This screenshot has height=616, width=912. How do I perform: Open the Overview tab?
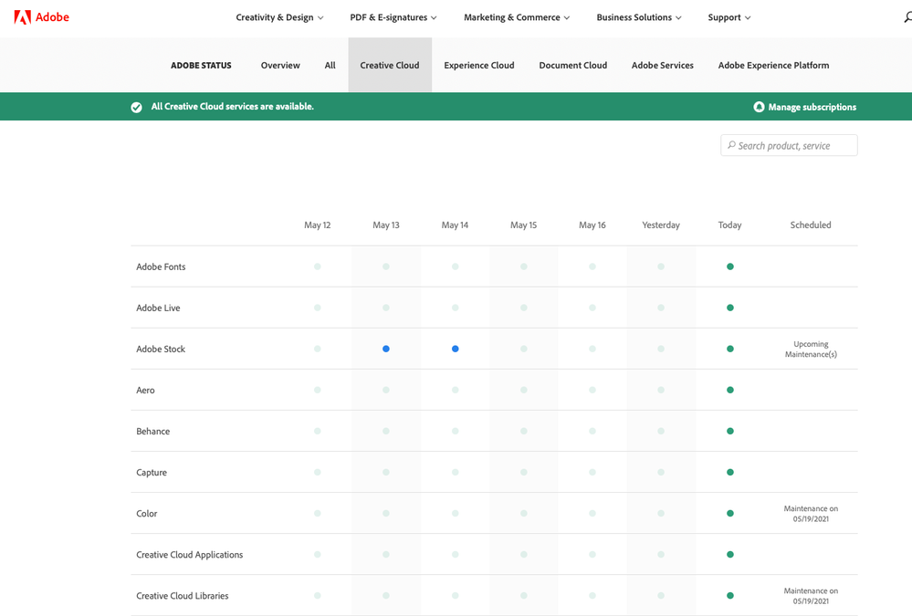(x=280, y=66)
